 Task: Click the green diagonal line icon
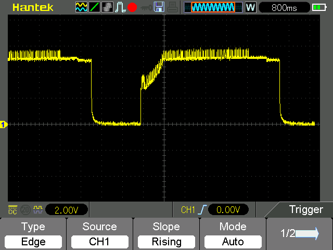(x=94, y=7)
